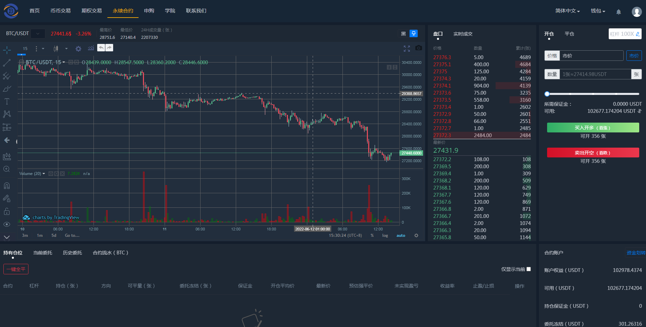
Task: Switch to 实时成交 tab
Action: 463,34
